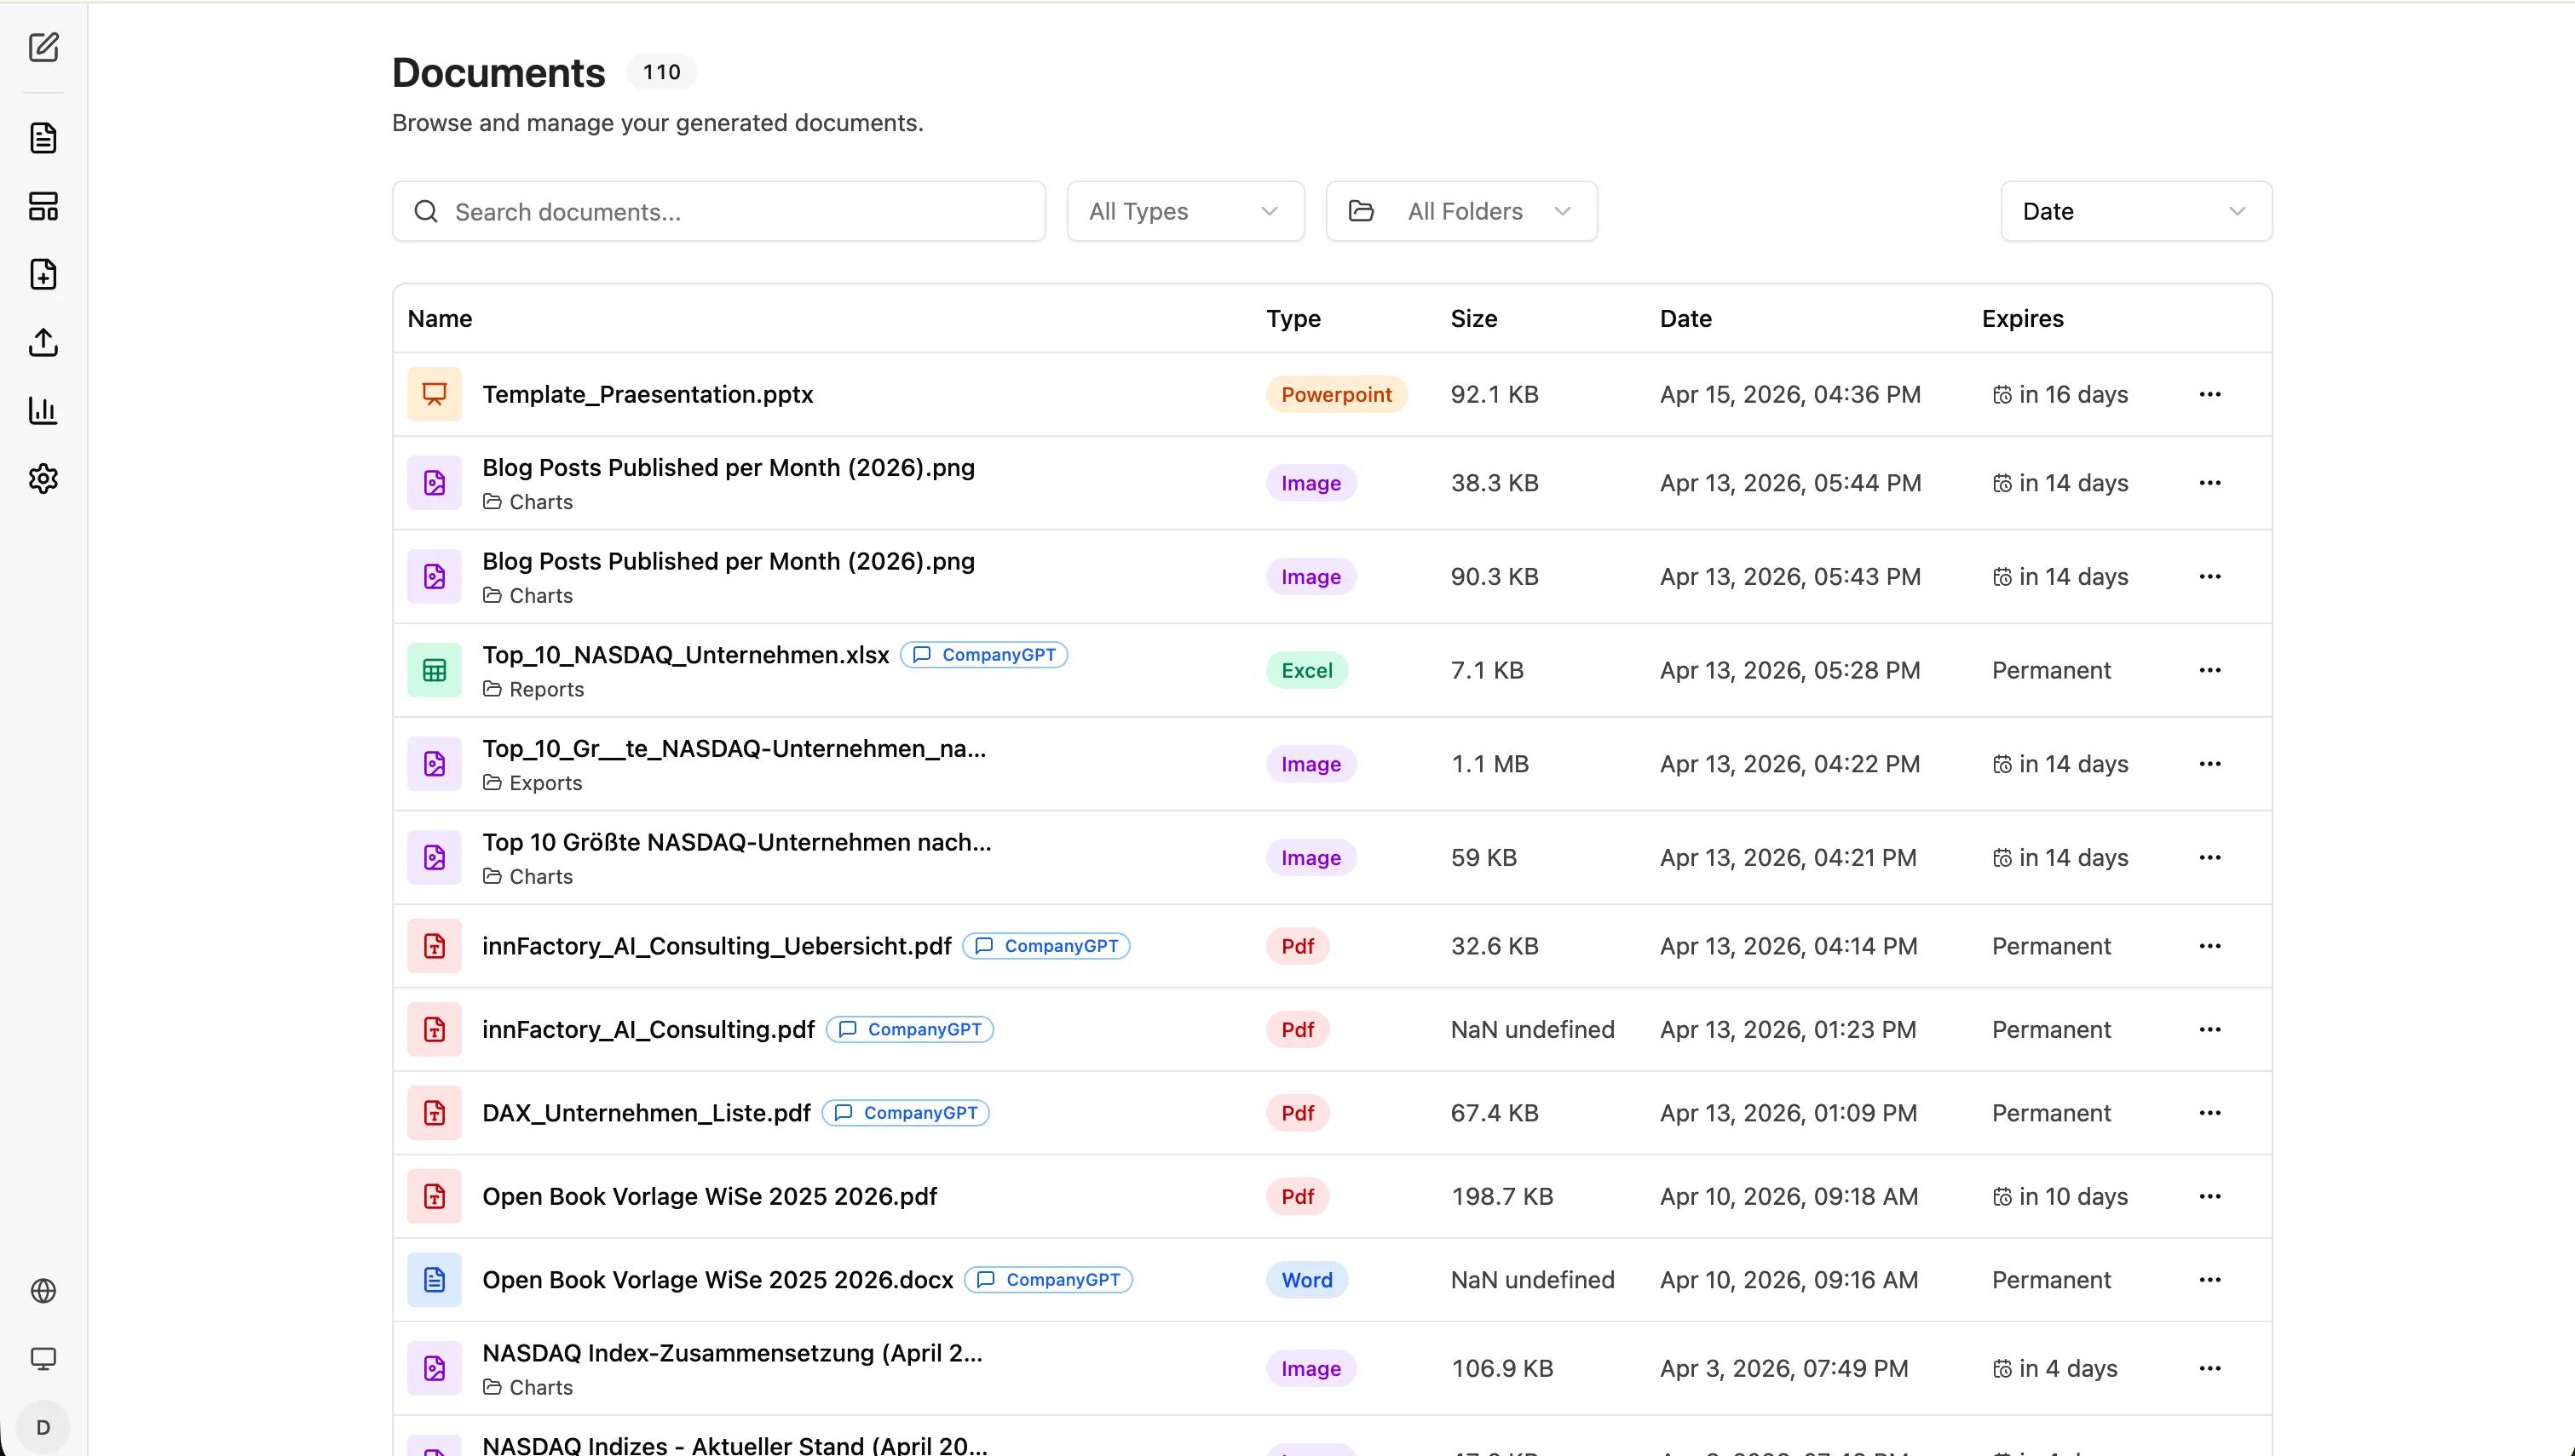Open DAX_Unternehmen_Liste.pdf file name

646,1113
